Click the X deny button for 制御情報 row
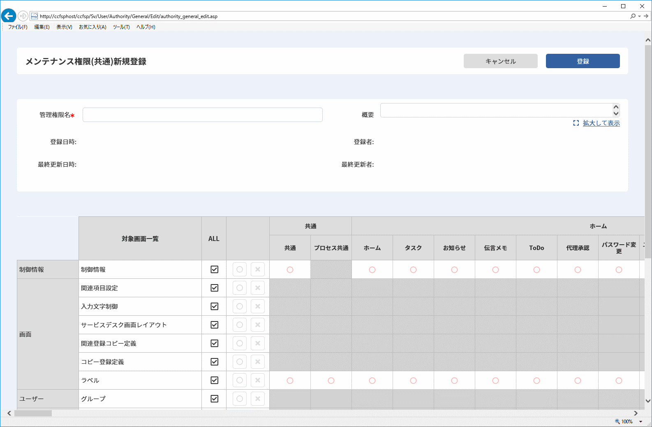The image size is (652, 427). coord(258,269)
